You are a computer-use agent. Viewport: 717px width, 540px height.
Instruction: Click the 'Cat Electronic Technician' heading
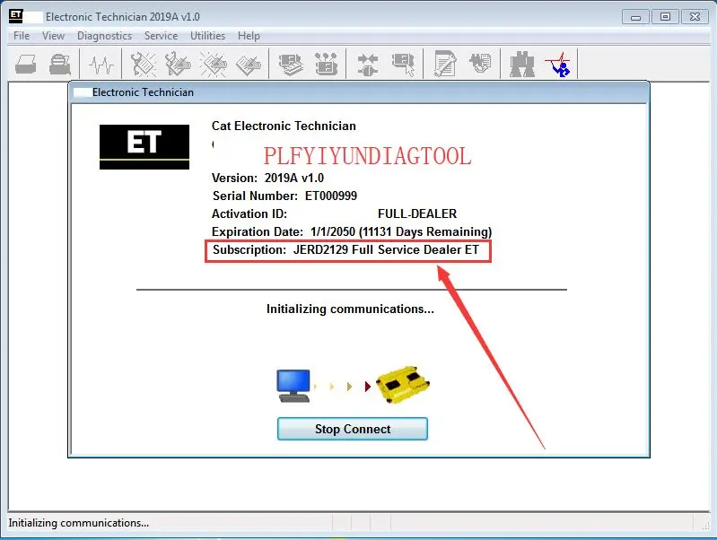tap(284, 126)
